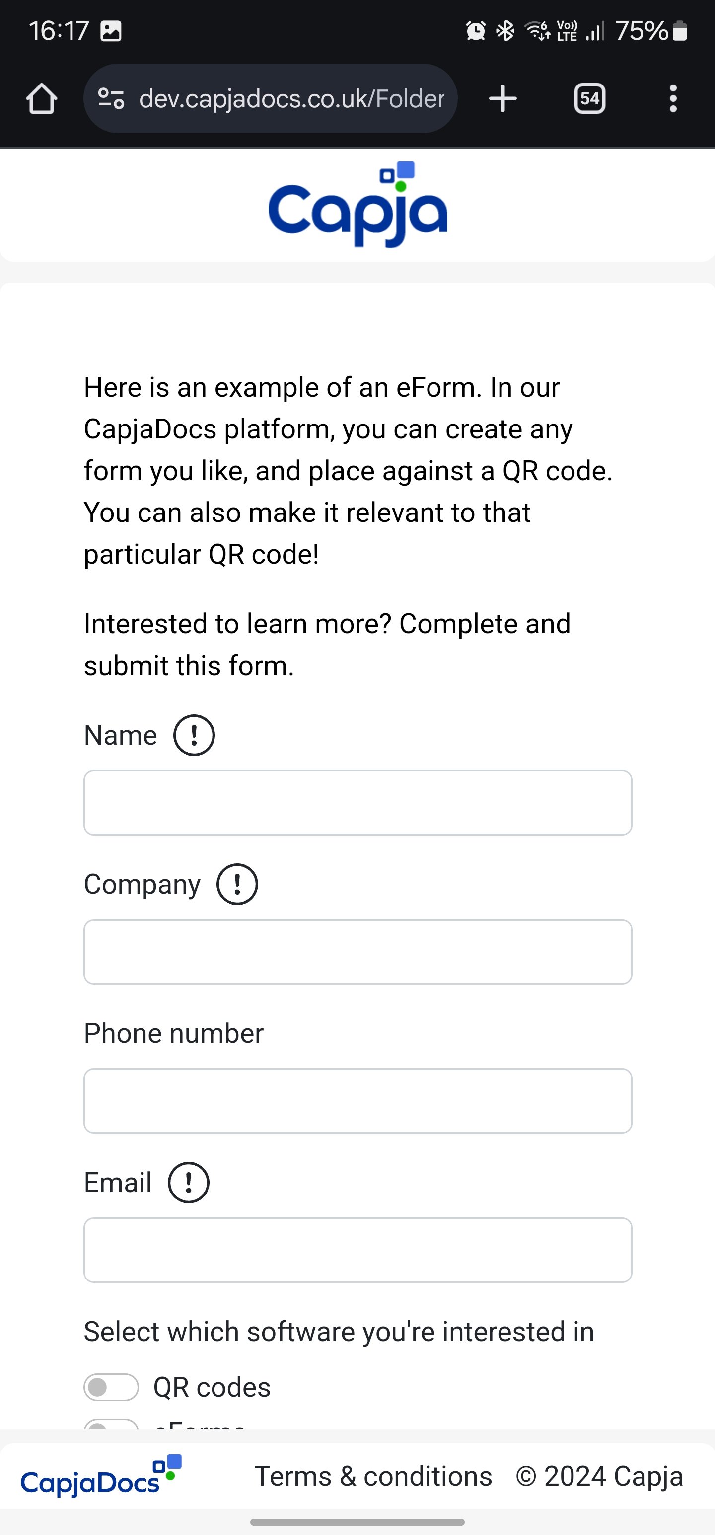
Task: Open the Terms & conditions link
Action: tap(373, 1477)
